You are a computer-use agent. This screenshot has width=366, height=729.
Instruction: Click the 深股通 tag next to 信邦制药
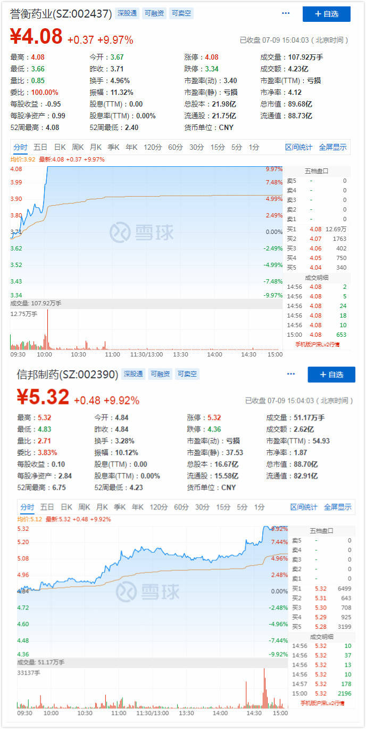pyautogui.click(x=132, y=374)
